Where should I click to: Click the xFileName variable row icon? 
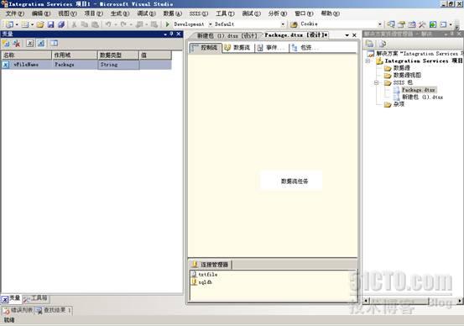pyautogui.click(x=6, y=65)
